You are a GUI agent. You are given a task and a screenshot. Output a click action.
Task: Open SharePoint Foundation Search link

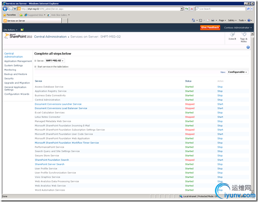(x=52, y=160)
